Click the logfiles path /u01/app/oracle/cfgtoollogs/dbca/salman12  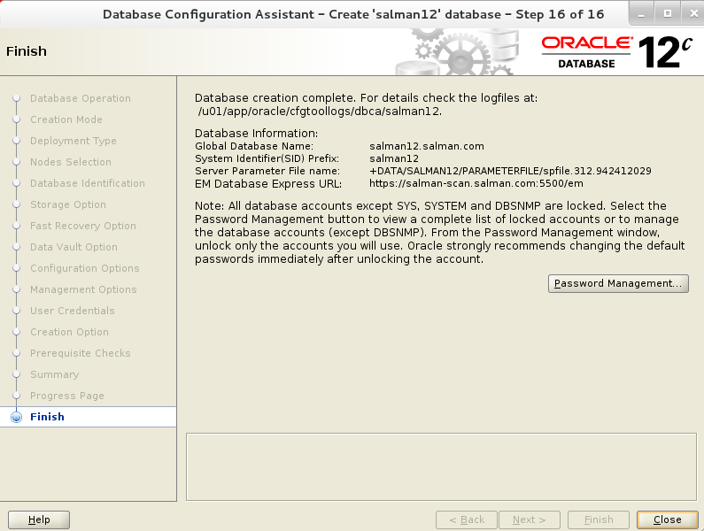pos(321,112)
